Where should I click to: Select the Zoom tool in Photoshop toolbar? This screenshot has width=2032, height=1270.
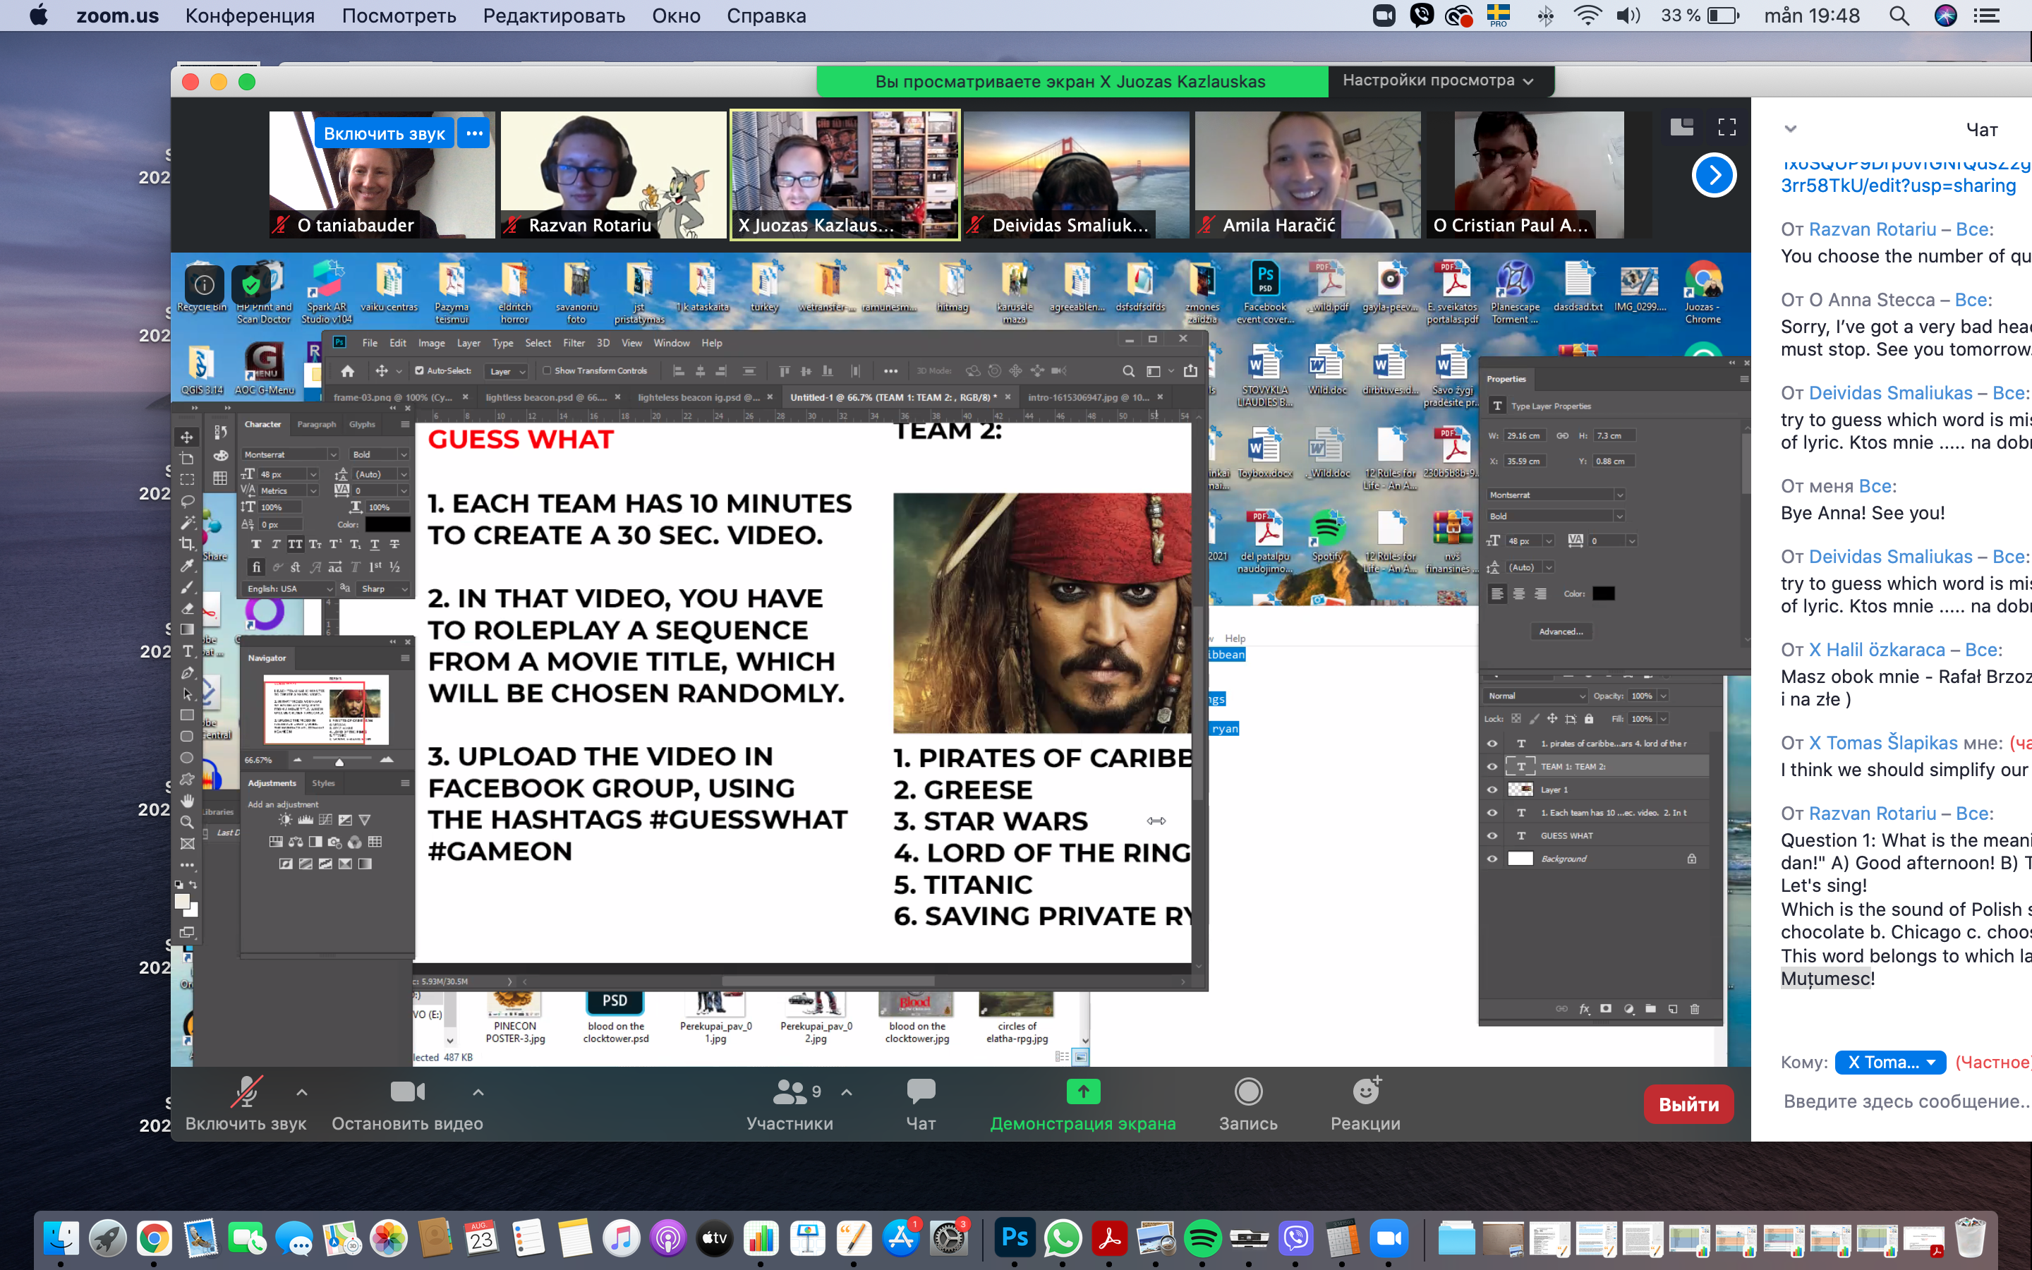pos(187,822)
